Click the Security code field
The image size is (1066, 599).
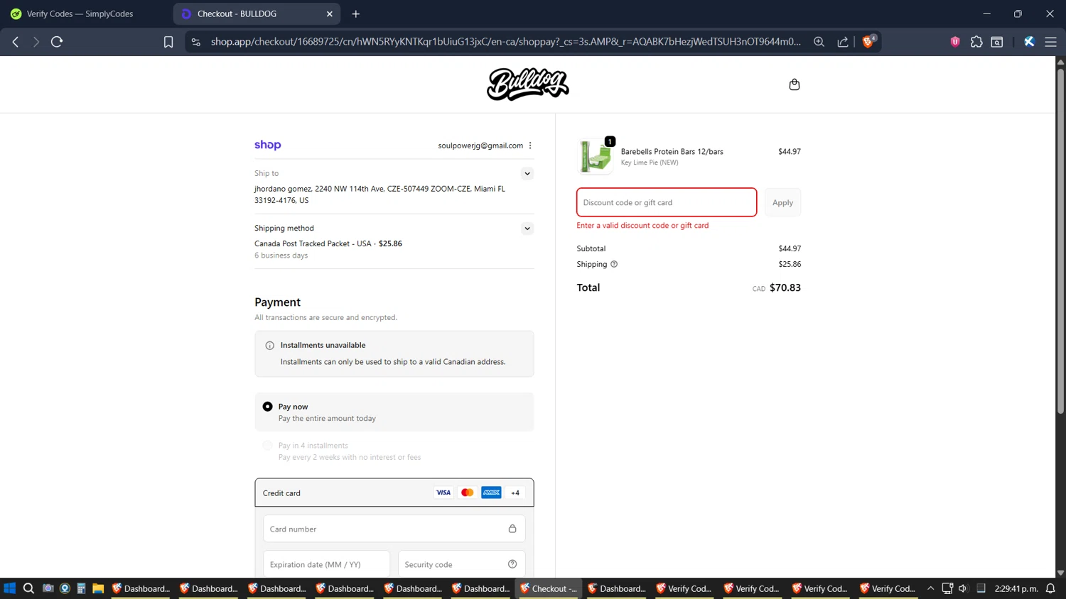coord(462,564)
